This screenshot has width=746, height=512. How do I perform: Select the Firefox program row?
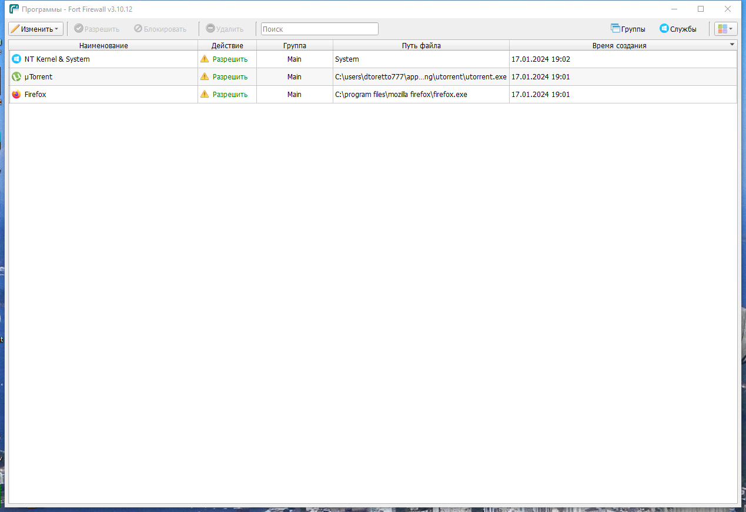pos(373,95)
